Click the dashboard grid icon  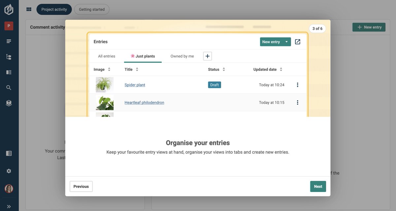29,10
